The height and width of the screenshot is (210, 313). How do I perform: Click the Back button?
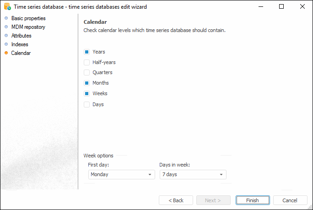tap(176, 200)
